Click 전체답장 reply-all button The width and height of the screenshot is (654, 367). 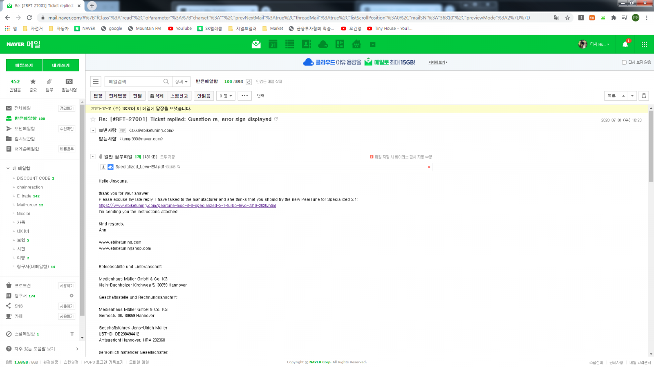point(118,96)
